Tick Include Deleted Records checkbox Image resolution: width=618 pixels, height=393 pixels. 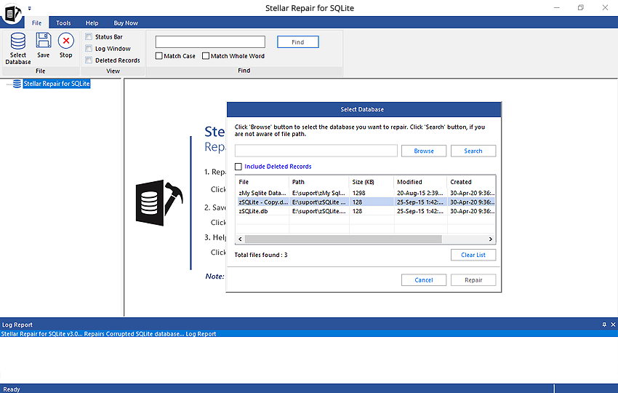(x=238, y=167)
